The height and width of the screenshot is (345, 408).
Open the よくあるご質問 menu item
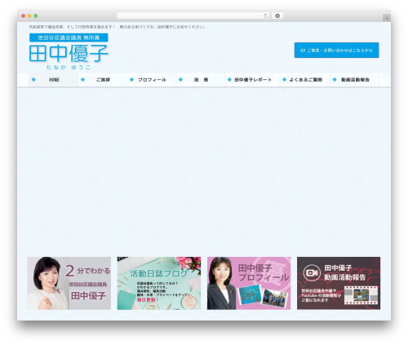[305, 80]
